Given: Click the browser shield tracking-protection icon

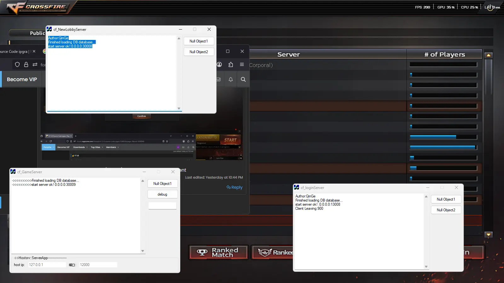Looking at the screenshot, I should click(17, 64).
